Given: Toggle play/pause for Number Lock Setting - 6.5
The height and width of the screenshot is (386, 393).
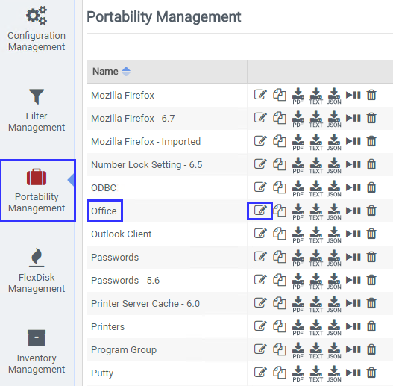Looking at the screenshot, I should (x=353, y=164).
